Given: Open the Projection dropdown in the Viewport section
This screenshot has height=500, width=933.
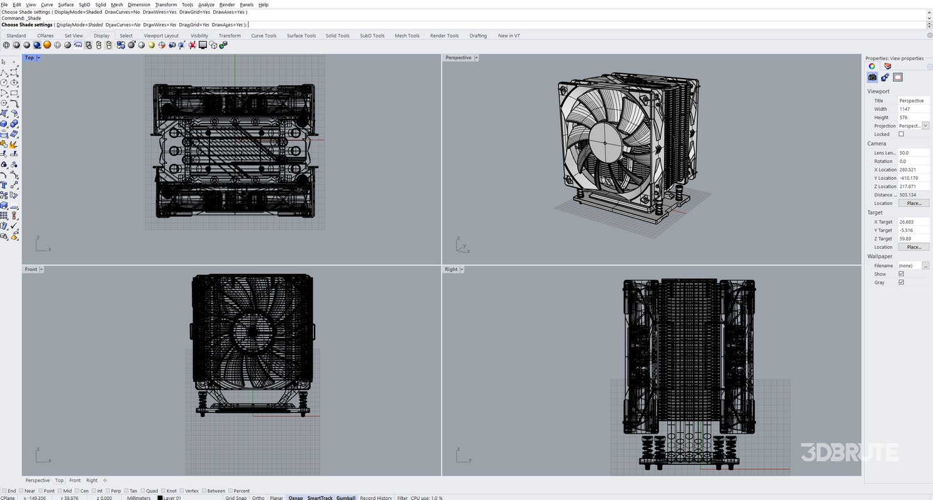Looking at the screenshot, I should click(x=925, y=126).
